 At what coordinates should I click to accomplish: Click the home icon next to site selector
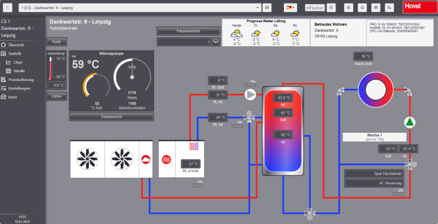tap(267, 8)
